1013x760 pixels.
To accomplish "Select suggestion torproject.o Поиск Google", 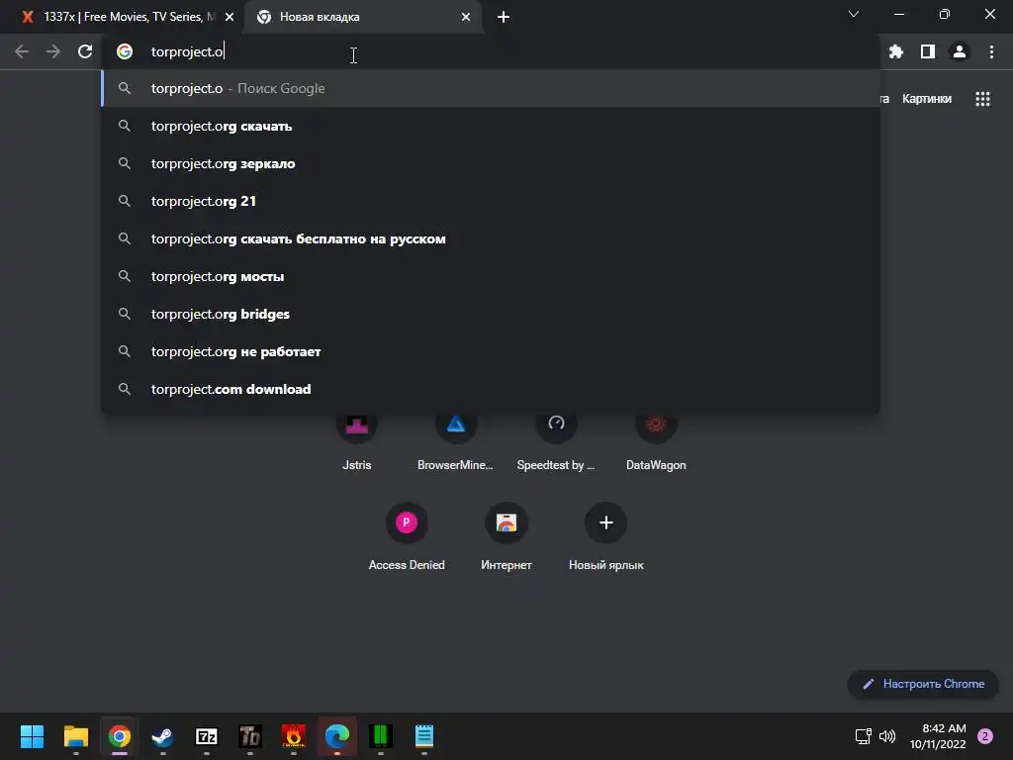I will (491, 88).
